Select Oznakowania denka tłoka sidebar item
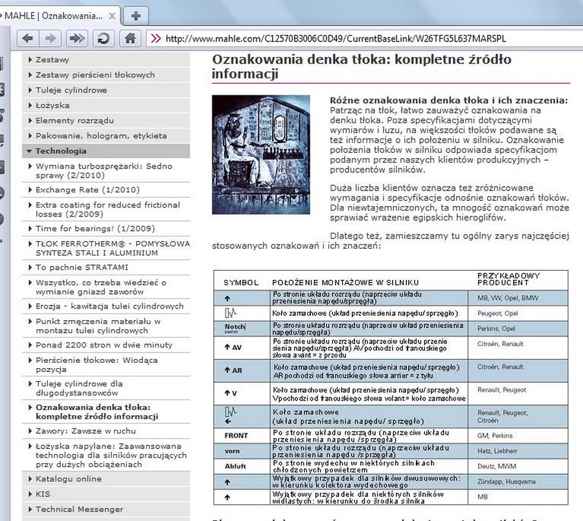The height and width of the screenshot is (521, 583). pos(97,411)
